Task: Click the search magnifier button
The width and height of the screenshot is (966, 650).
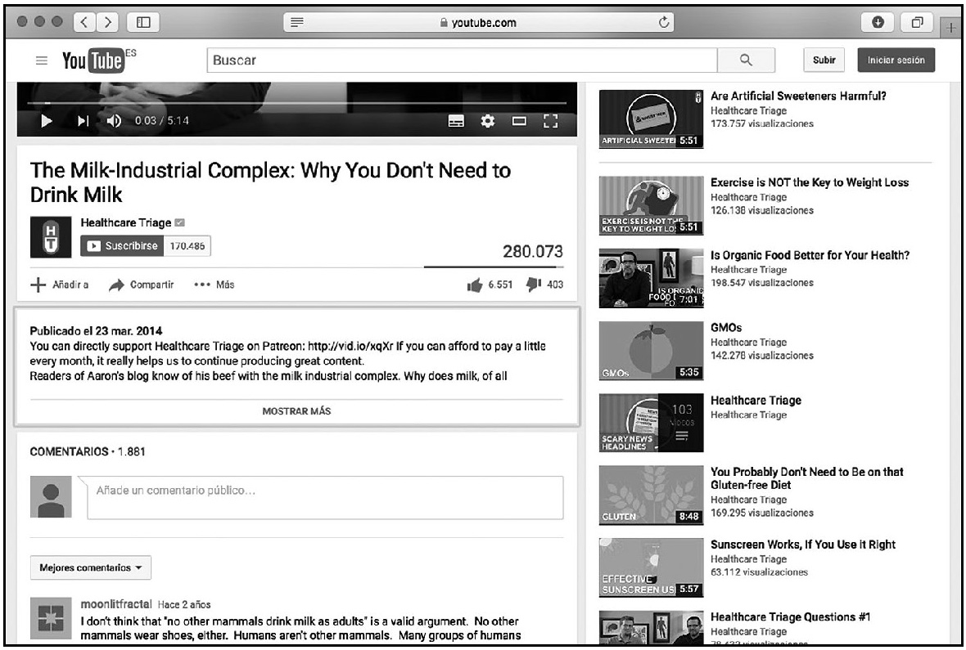Action: pos(745,61)
